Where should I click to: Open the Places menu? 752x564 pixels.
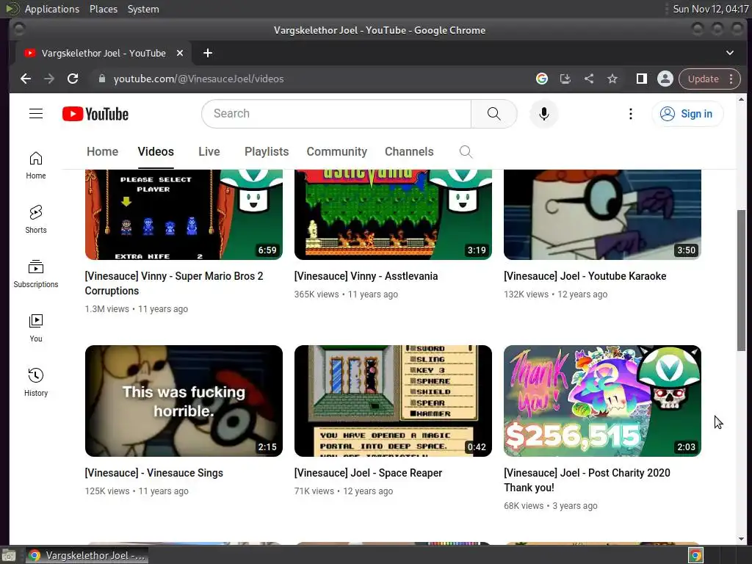tap(104, 9)
